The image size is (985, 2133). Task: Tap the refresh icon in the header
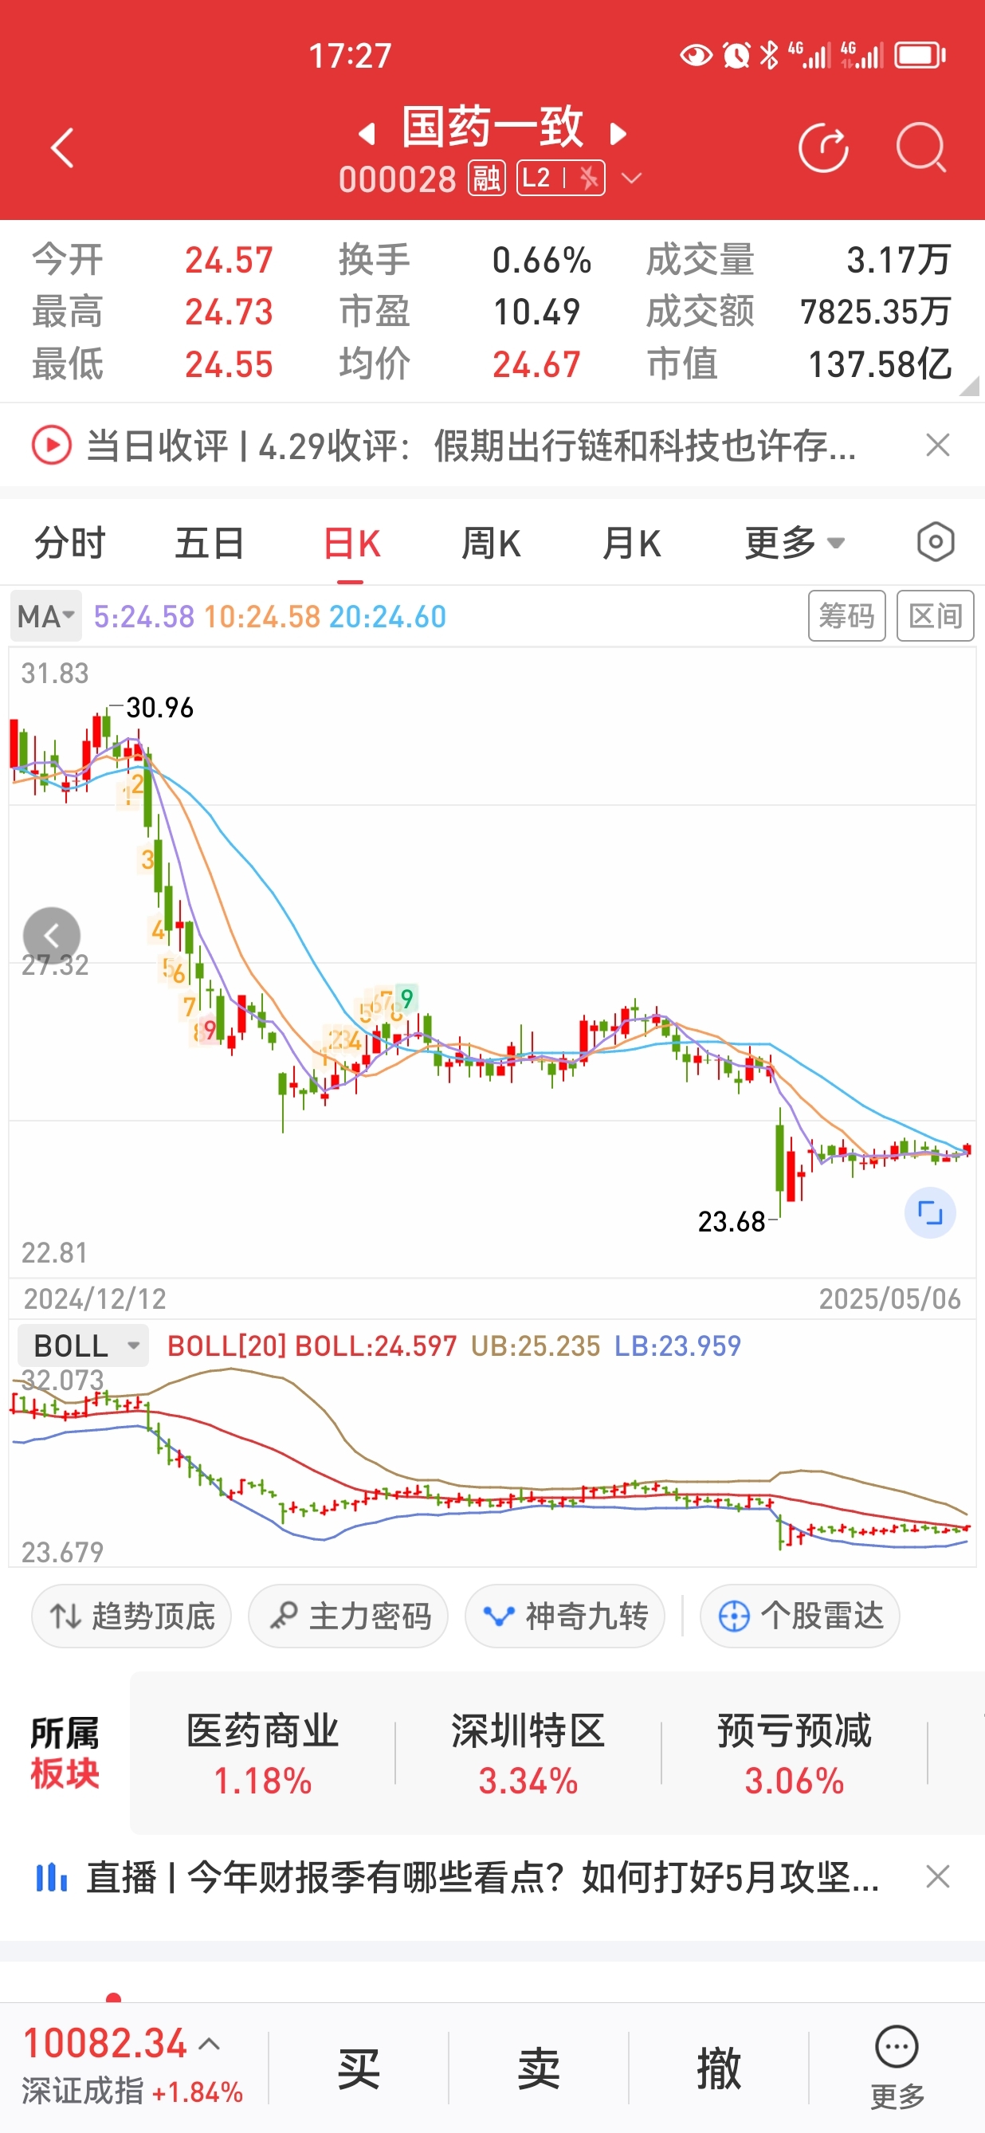[x=822, y=147]
